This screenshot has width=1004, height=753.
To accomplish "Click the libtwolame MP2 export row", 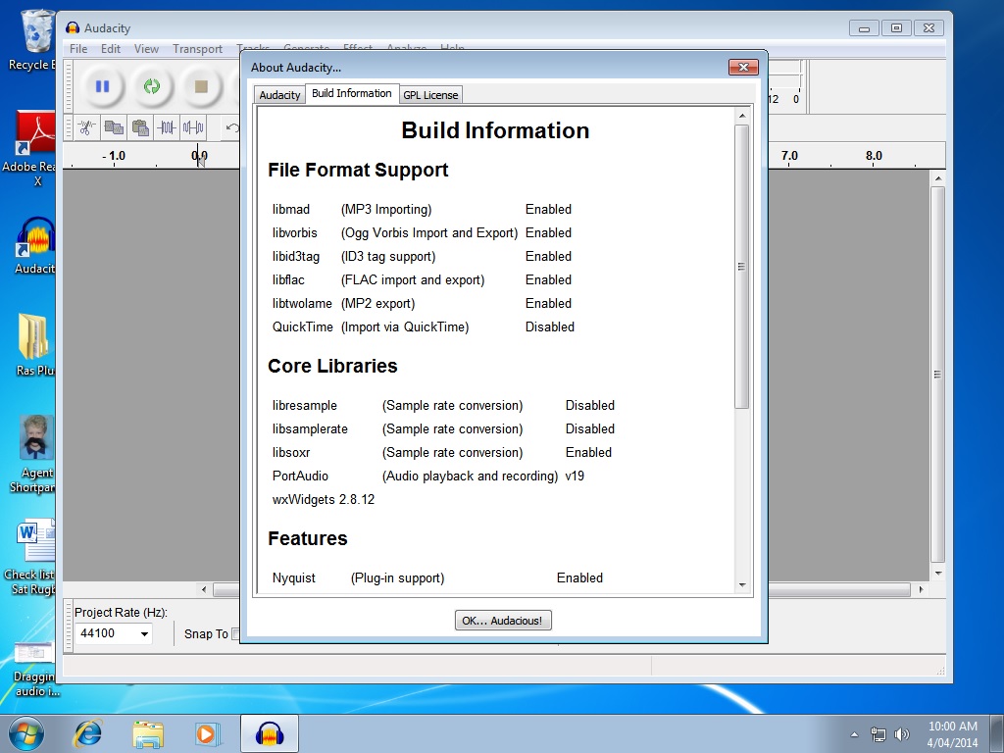I will click(422, 304).
